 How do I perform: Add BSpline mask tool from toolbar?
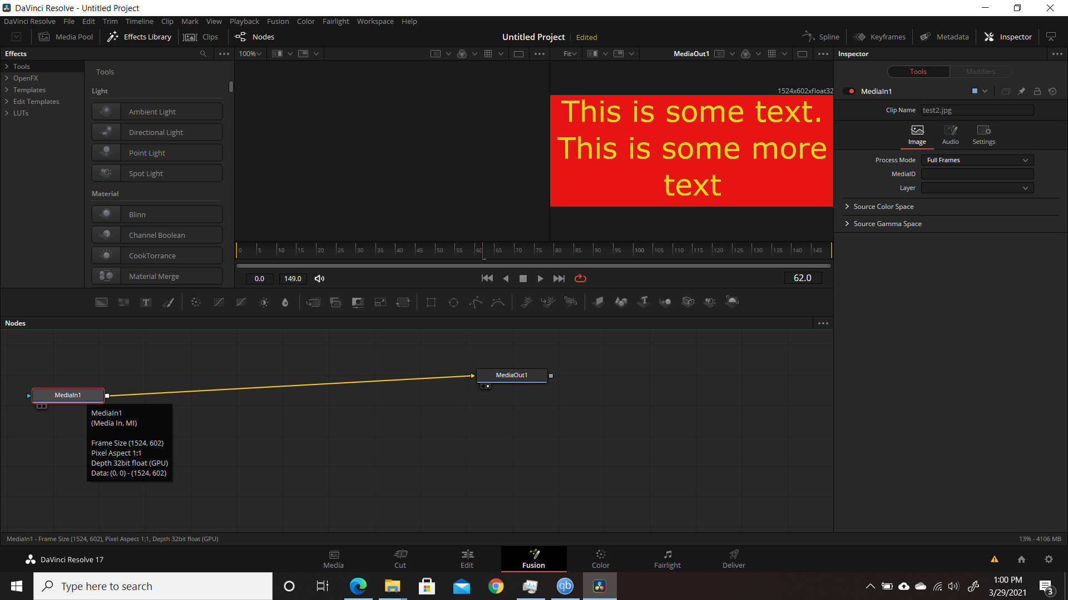tap(498, 302)
